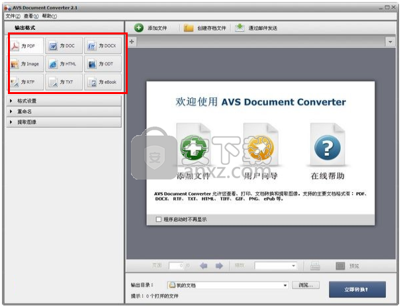Click the large green Add Files icon

[193, 148]
